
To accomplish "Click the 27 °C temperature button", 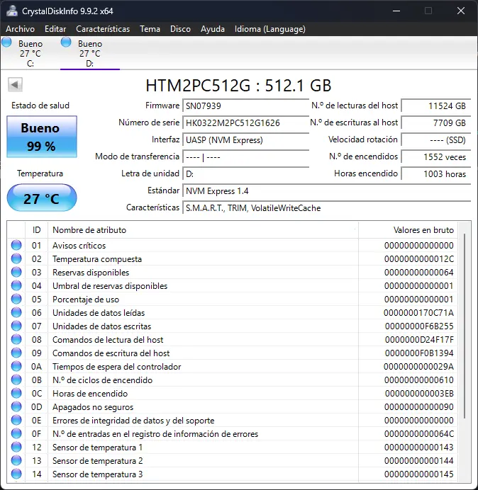I will [42, 198].
